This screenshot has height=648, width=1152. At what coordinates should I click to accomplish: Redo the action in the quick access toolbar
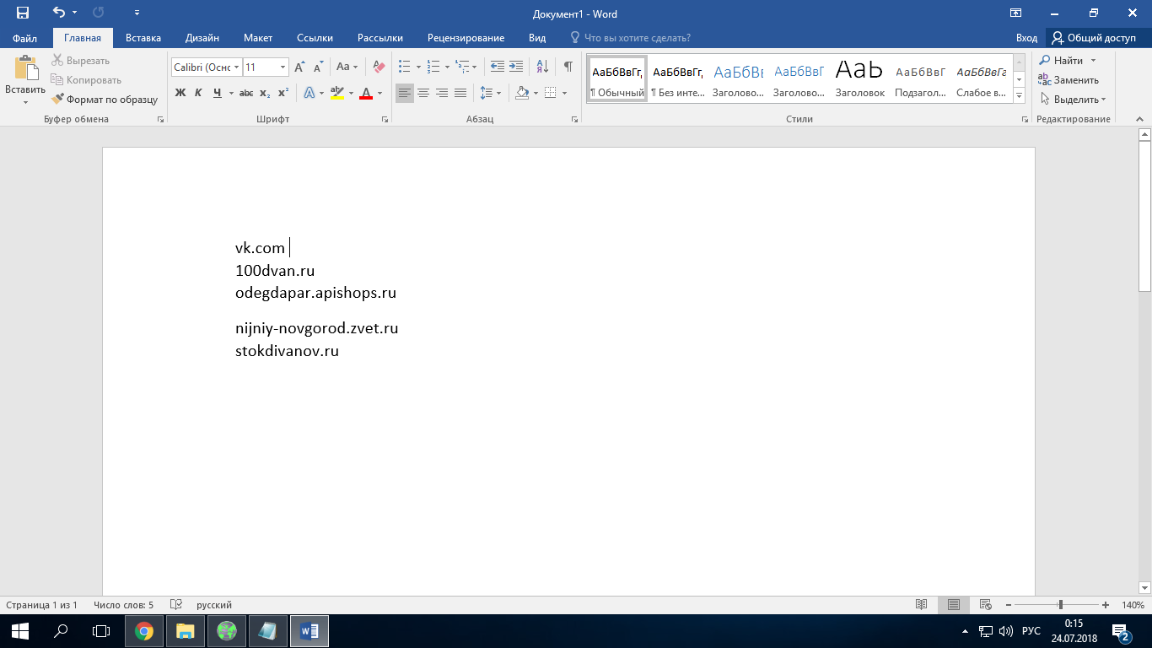coord(98,13)
